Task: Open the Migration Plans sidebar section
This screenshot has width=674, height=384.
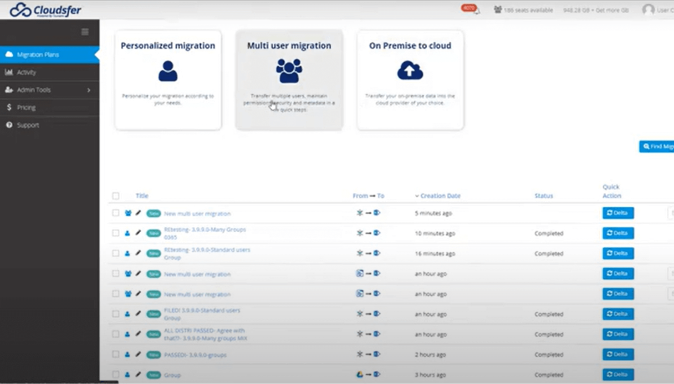Action: coord(38,55)
